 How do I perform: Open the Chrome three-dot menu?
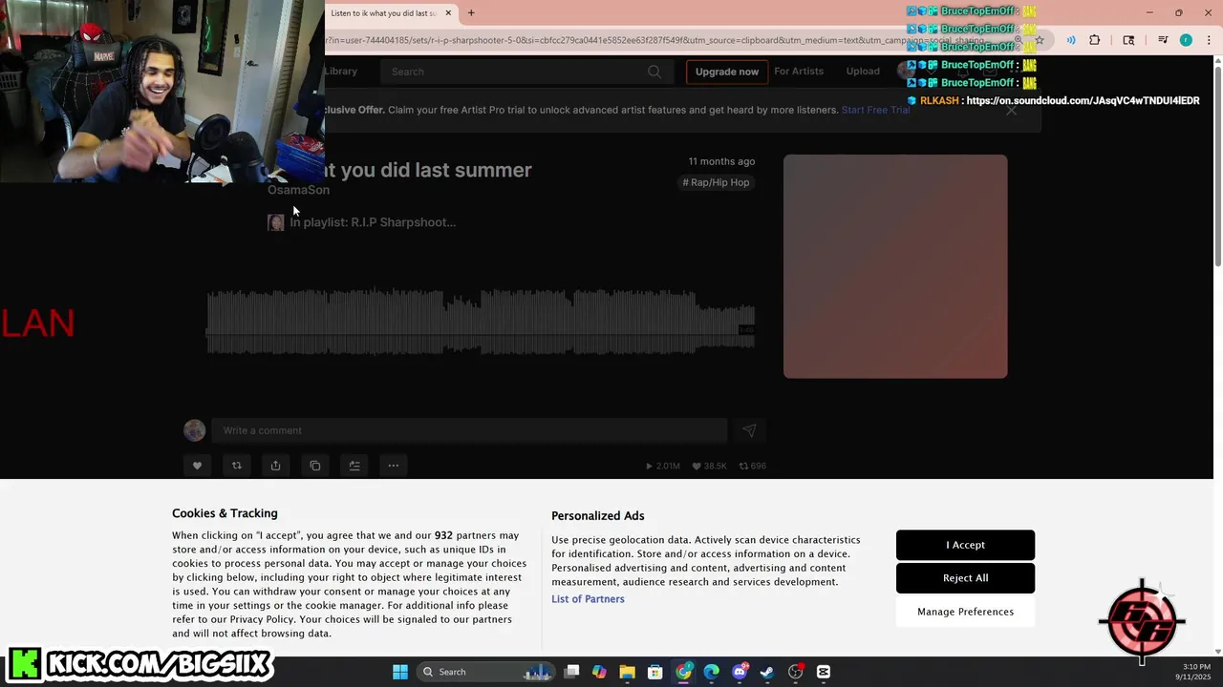[1209, 40]
